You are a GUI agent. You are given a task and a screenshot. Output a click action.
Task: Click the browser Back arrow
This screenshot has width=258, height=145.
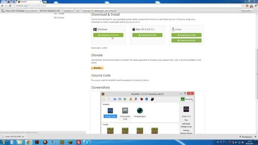pyautogui.click(x=2, y=6)
